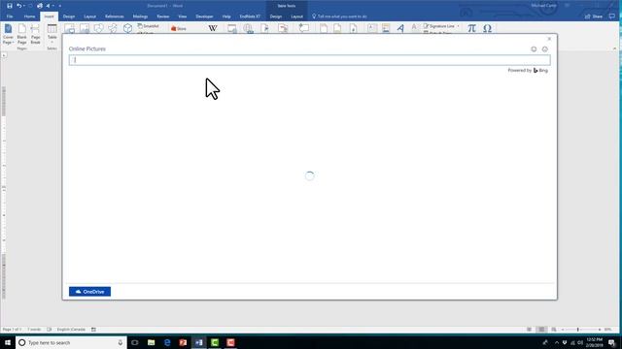Open the Comments speech bubble icon
Image resolution: width=622 pixels, height=349 pixels.
tap(612, 16)
